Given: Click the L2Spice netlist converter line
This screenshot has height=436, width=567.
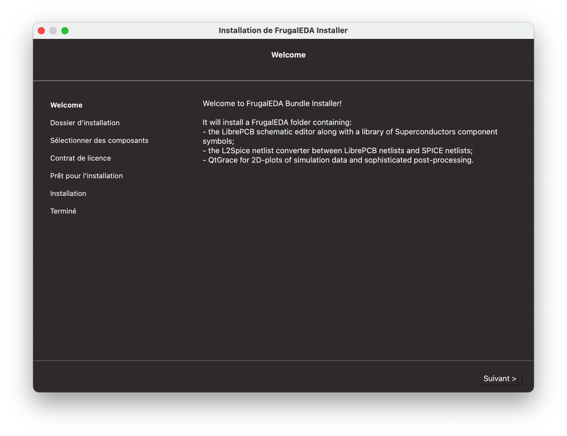Looking at the screenshot, I should [338, 151].
